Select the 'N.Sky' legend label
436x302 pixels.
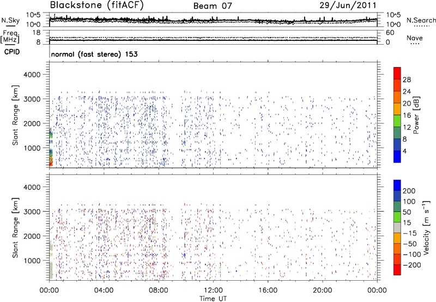tap(10, 20)
